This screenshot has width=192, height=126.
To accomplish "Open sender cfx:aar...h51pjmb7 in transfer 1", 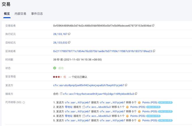I will pos(77,102).
